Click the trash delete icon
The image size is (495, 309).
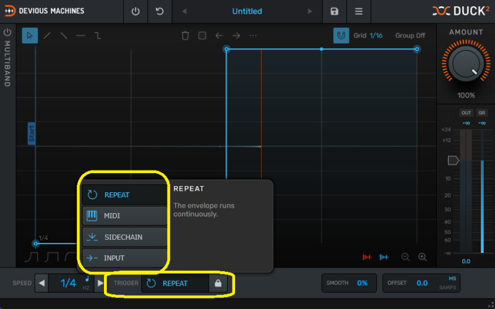point(185,36)
